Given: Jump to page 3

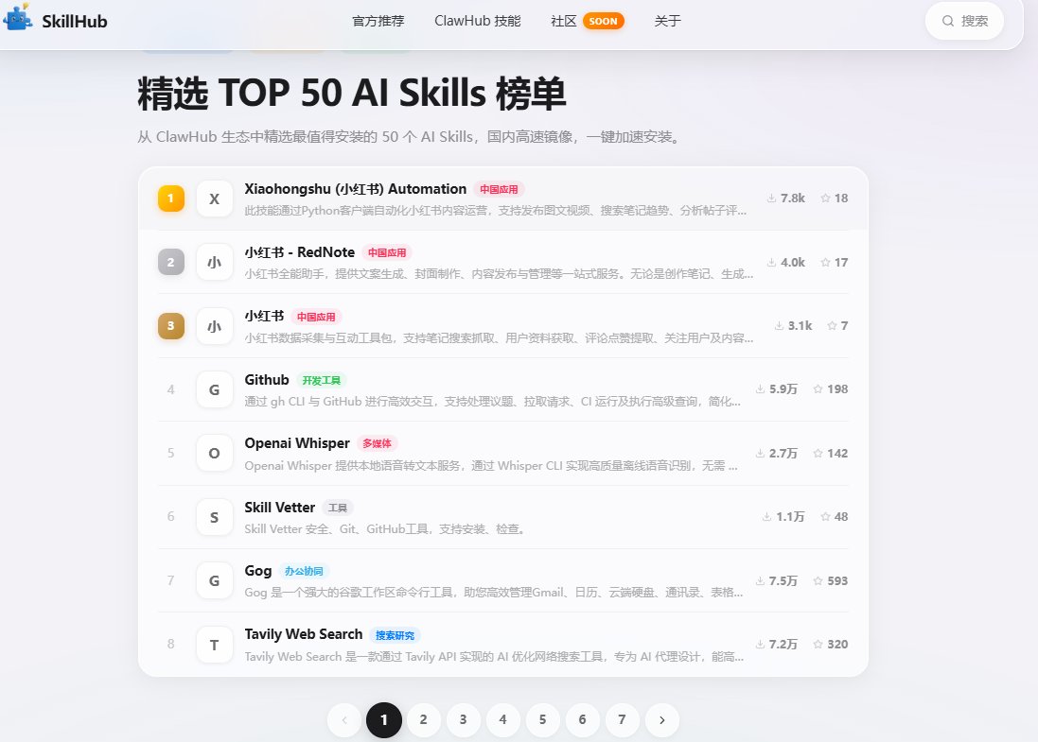Looking at the screenshot, I should coord(464,720).
